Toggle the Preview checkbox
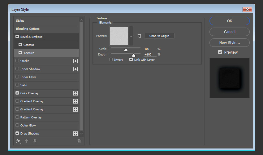Viewport: 263px width, 155px height. tap(220, 52)
